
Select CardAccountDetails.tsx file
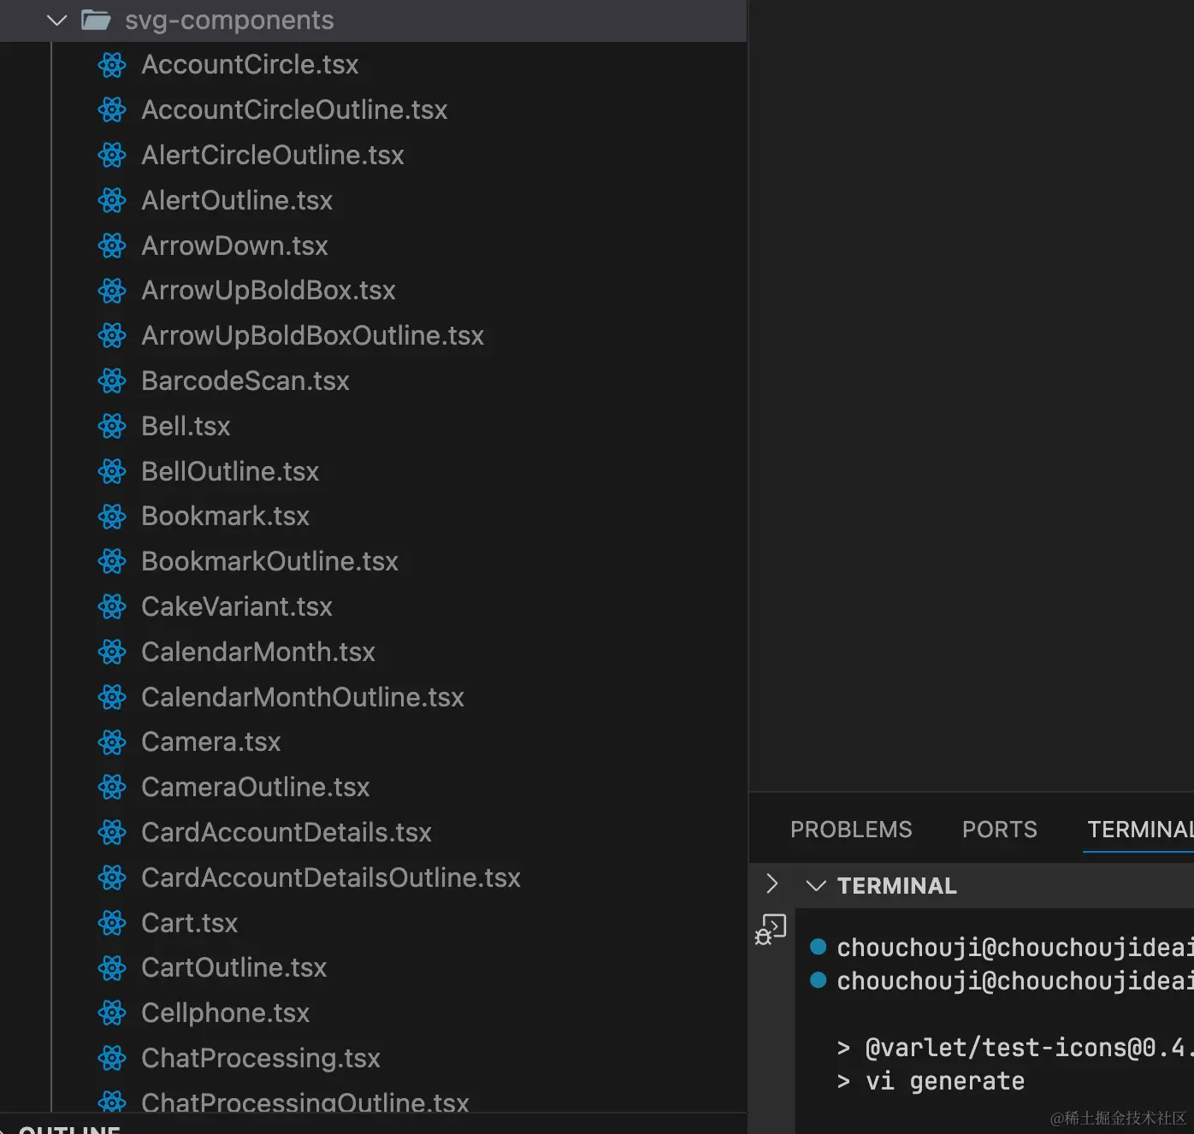click(286, 832)
